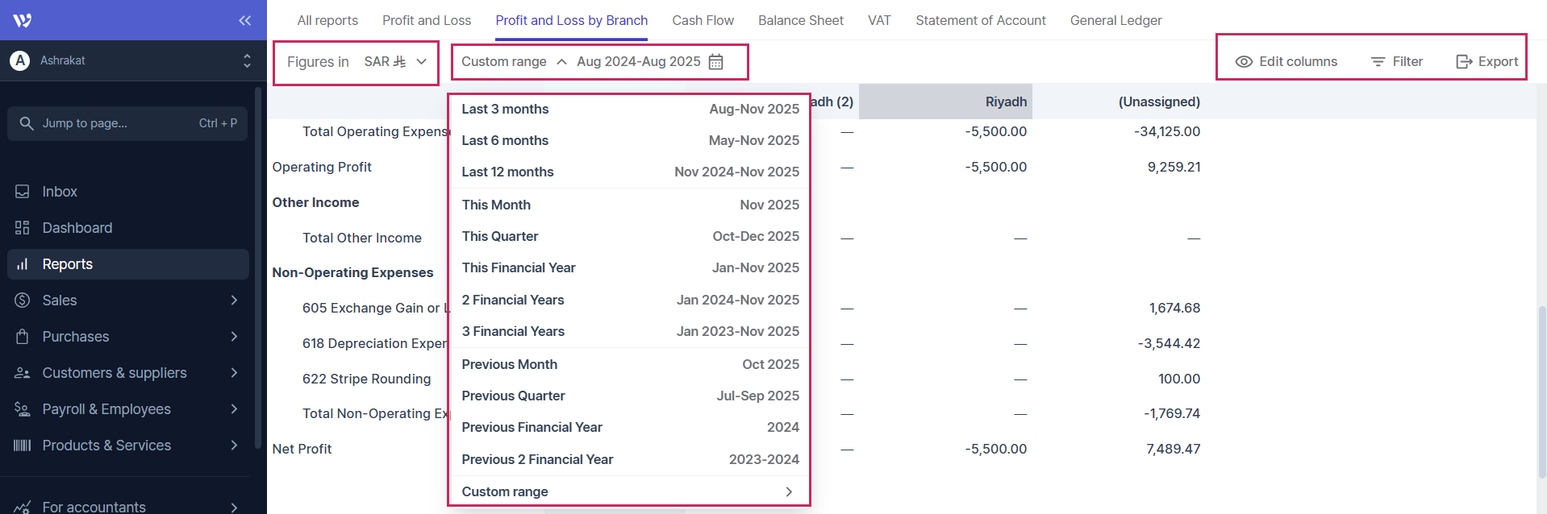Click the Wafeq logo icon
The image size is (1547, 514).
tap(23, 20)
